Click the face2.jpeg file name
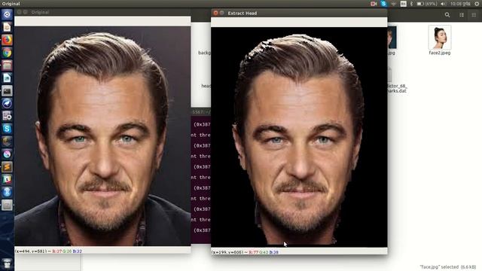The image size is (482, 271). point(440,53)
